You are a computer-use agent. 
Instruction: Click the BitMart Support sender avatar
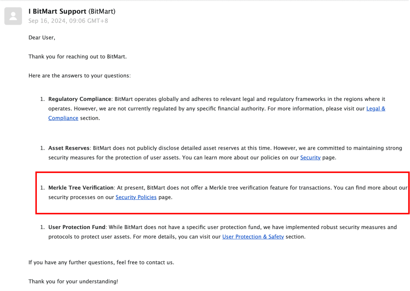click(x=13, y=16)
